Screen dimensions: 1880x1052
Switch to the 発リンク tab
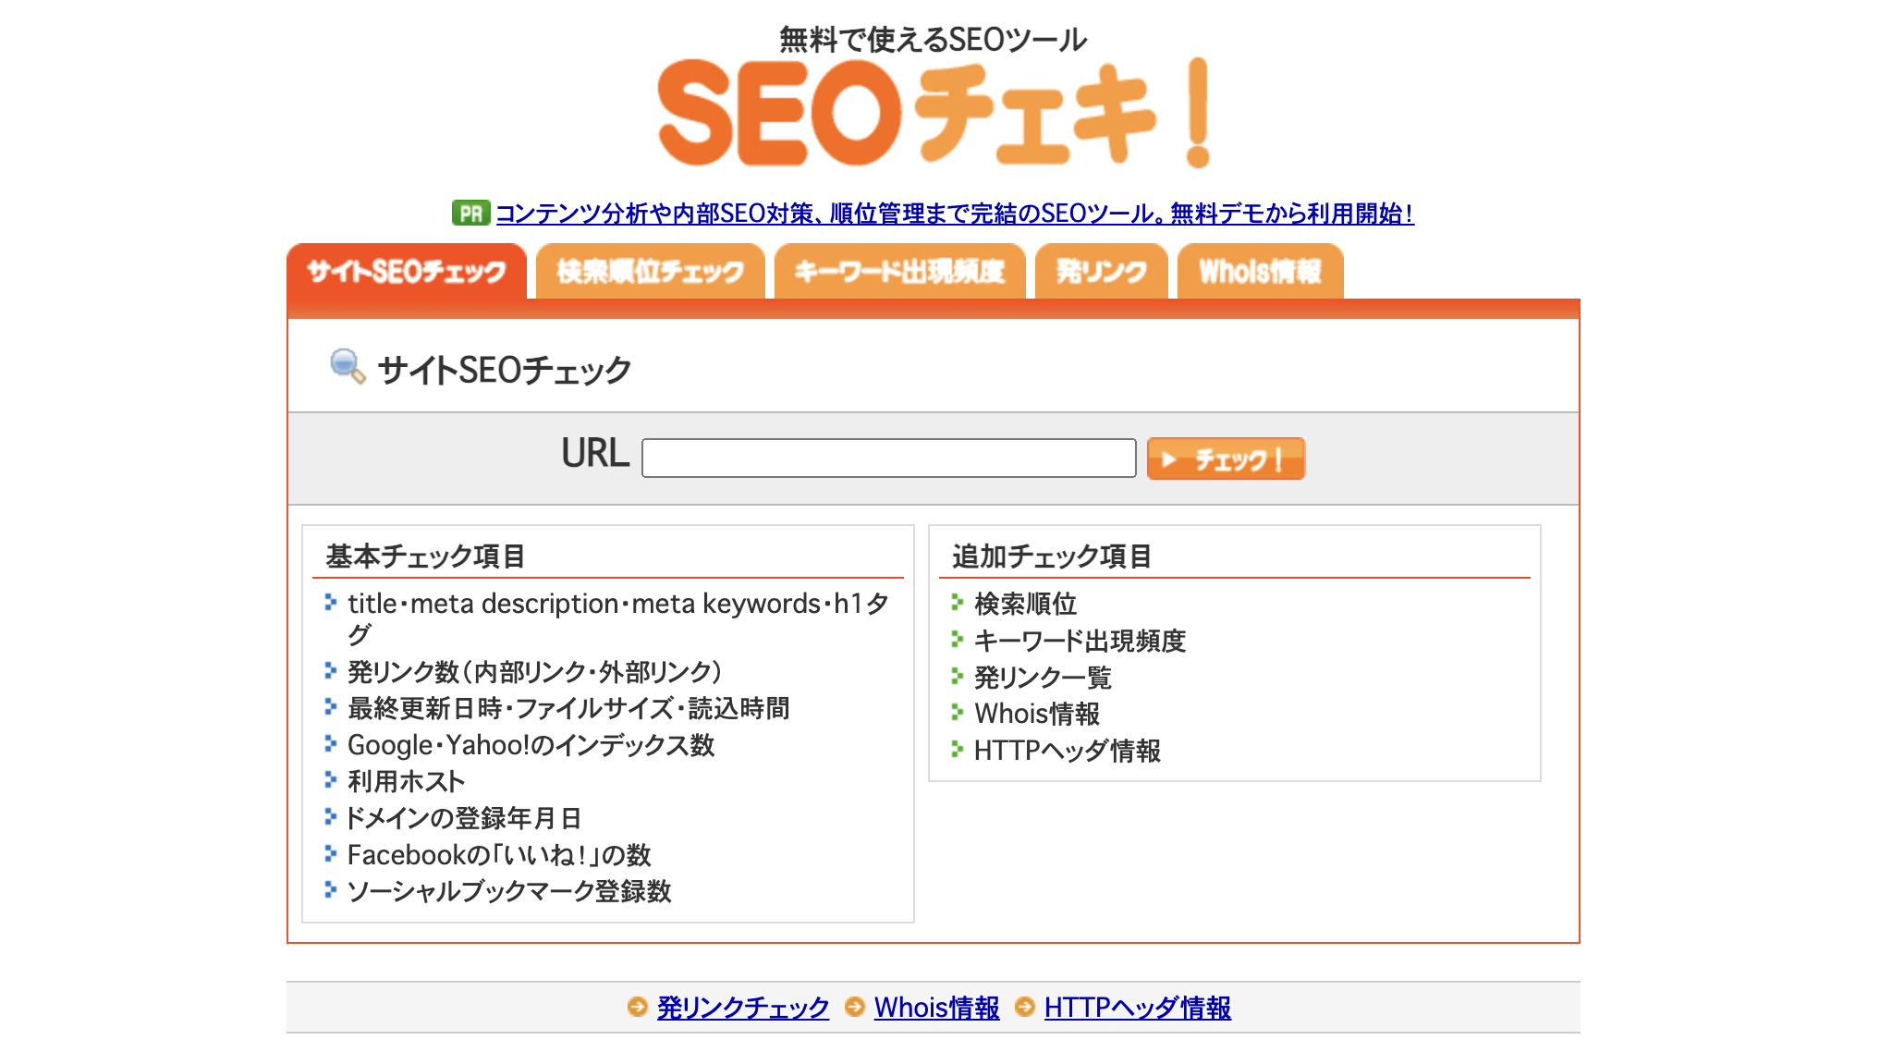click(1102, 271)
